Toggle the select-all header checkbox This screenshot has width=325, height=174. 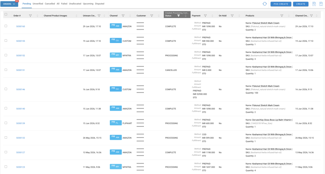pos(6,15)
